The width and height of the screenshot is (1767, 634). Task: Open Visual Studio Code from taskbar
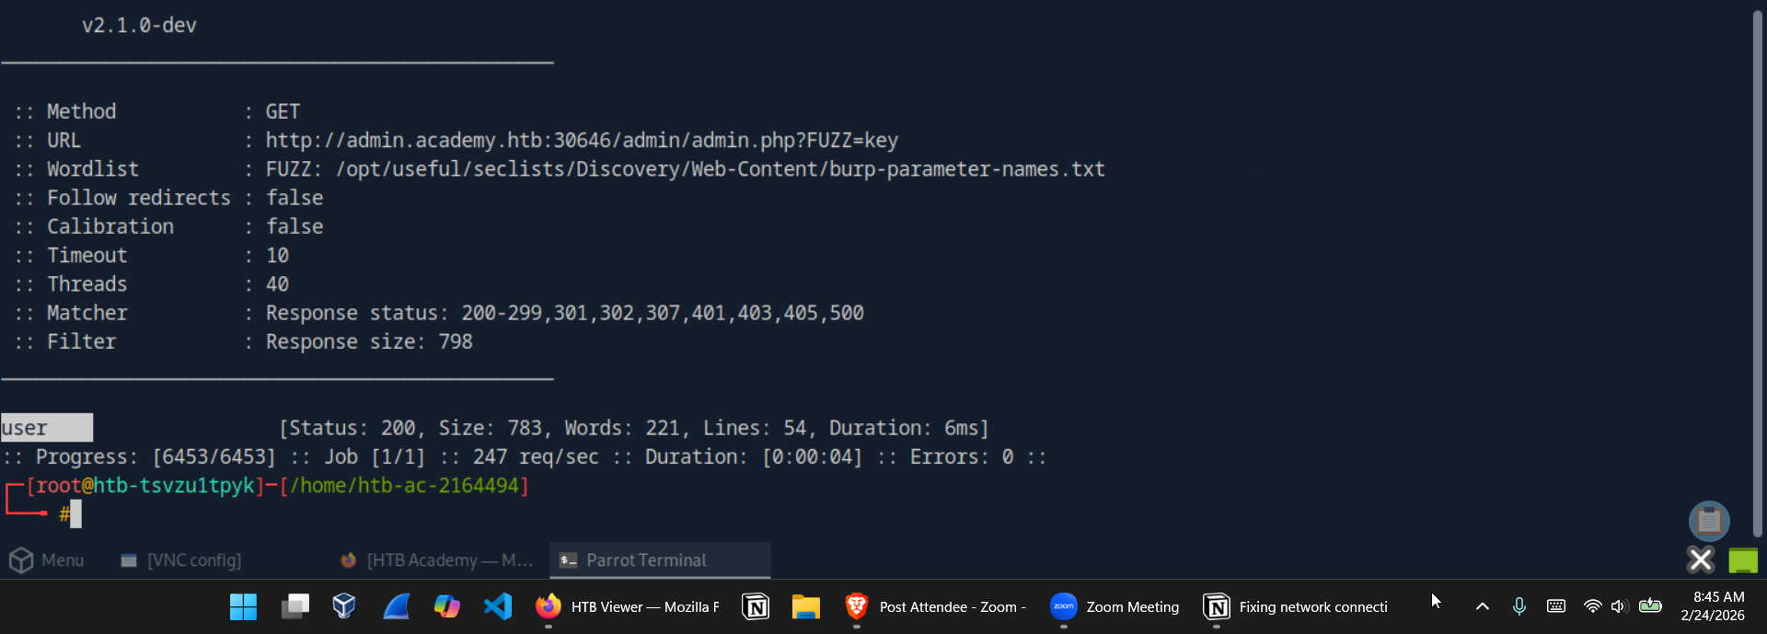(498, 606)
